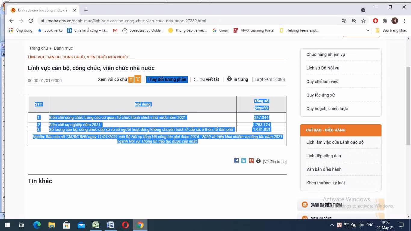Click '[Về đầu trang]' back-to-top link
The image size is (411, 231).
coord(275,162)
